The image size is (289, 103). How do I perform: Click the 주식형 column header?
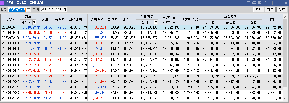[209, 22]
